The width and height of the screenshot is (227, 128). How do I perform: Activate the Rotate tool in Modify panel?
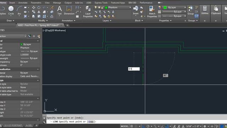[x=39, y=7]
